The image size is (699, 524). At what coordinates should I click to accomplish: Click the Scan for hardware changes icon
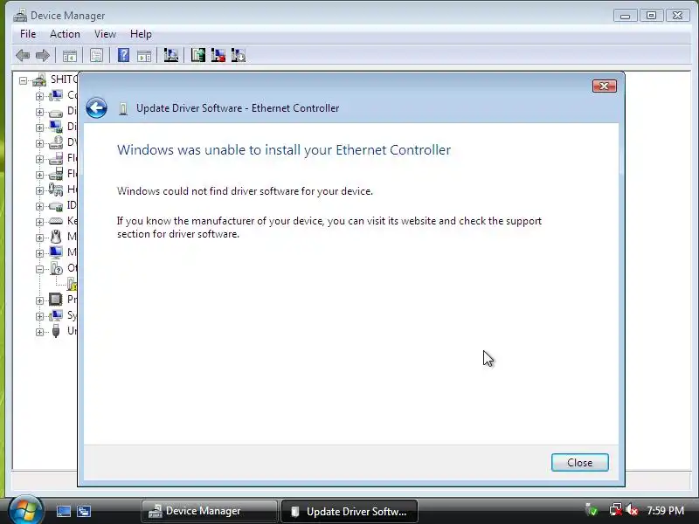(171, 55)
